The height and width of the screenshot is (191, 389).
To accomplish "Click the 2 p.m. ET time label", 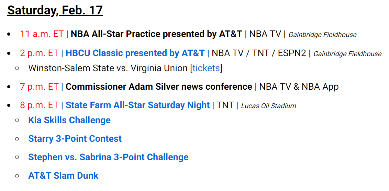I will click(39, 53).
